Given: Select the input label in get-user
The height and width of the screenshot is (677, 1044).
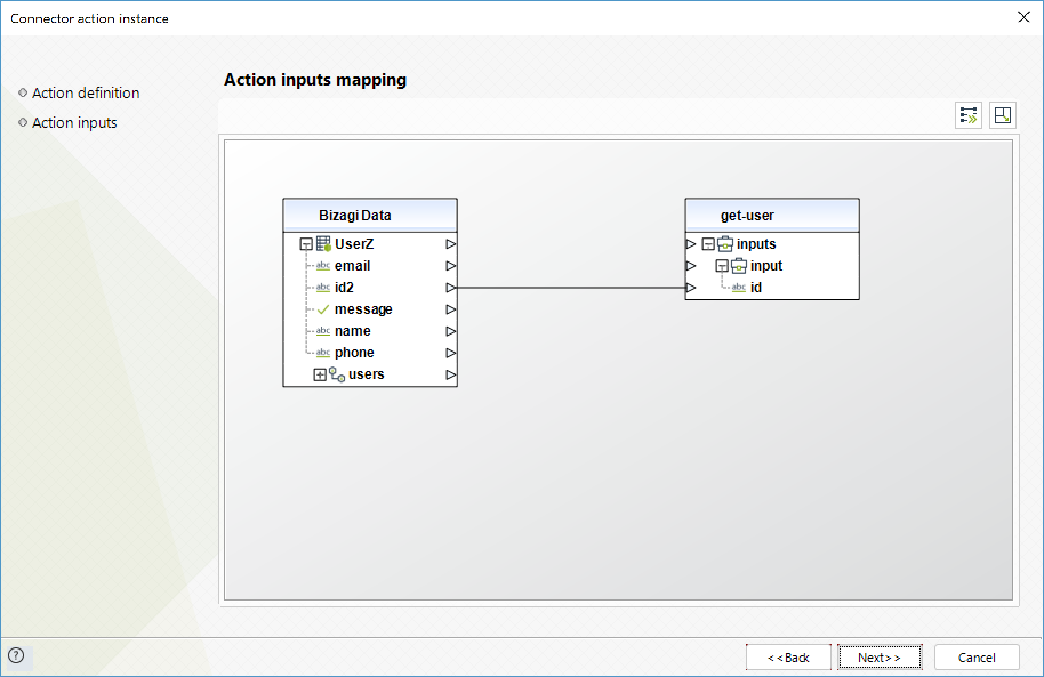Looking at the screenshot, I should [x=766, y=266].
